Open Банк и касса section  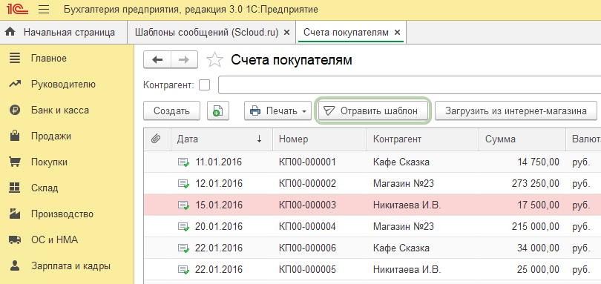pyautogui.click(x=60, y=110)
